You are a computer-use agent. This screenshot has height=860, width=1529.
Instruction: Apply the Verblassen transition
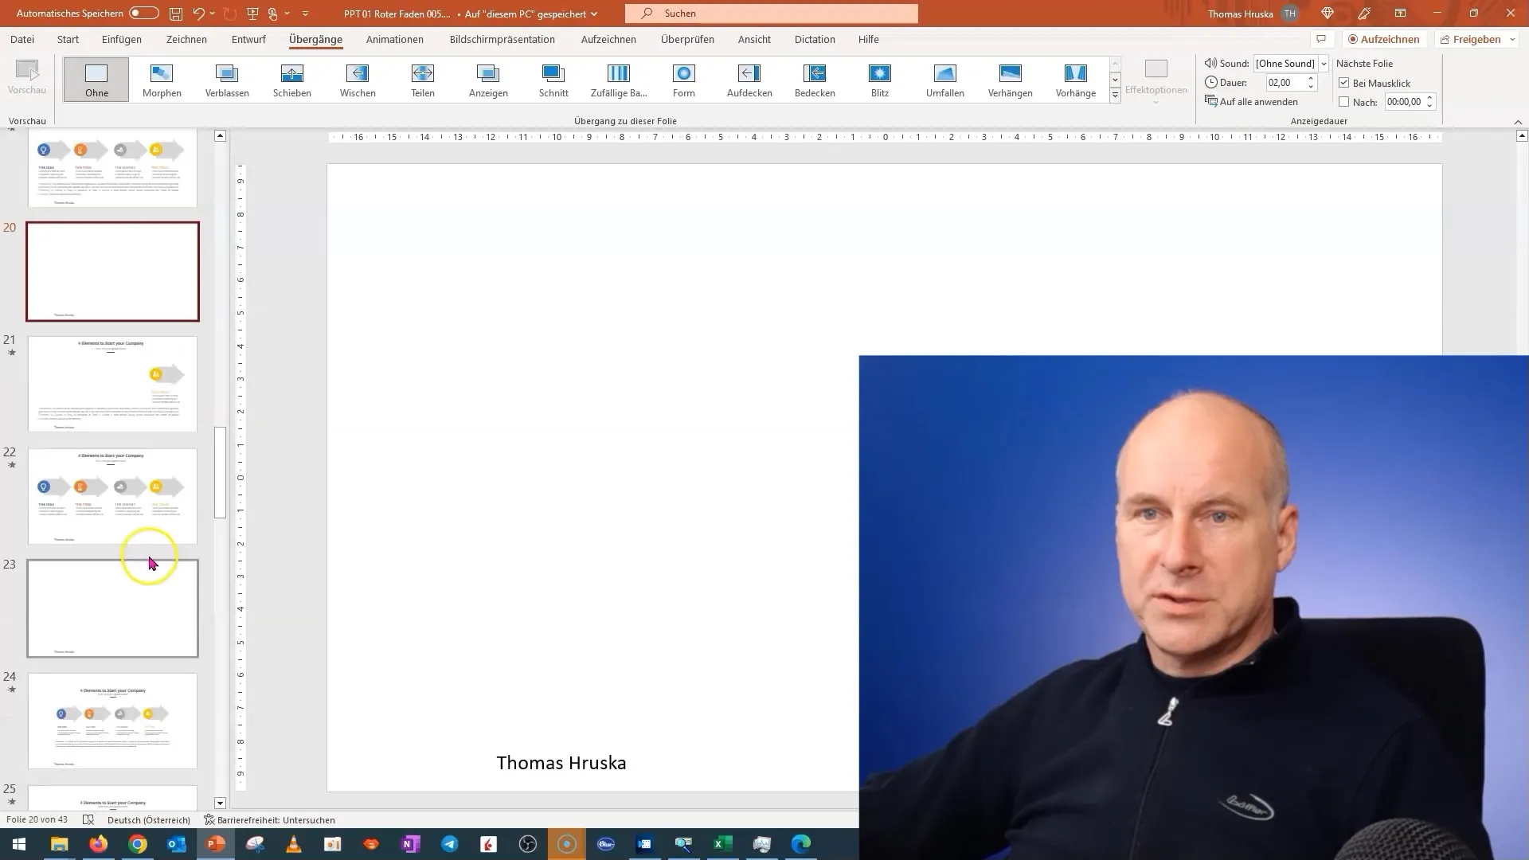(227, 80)
